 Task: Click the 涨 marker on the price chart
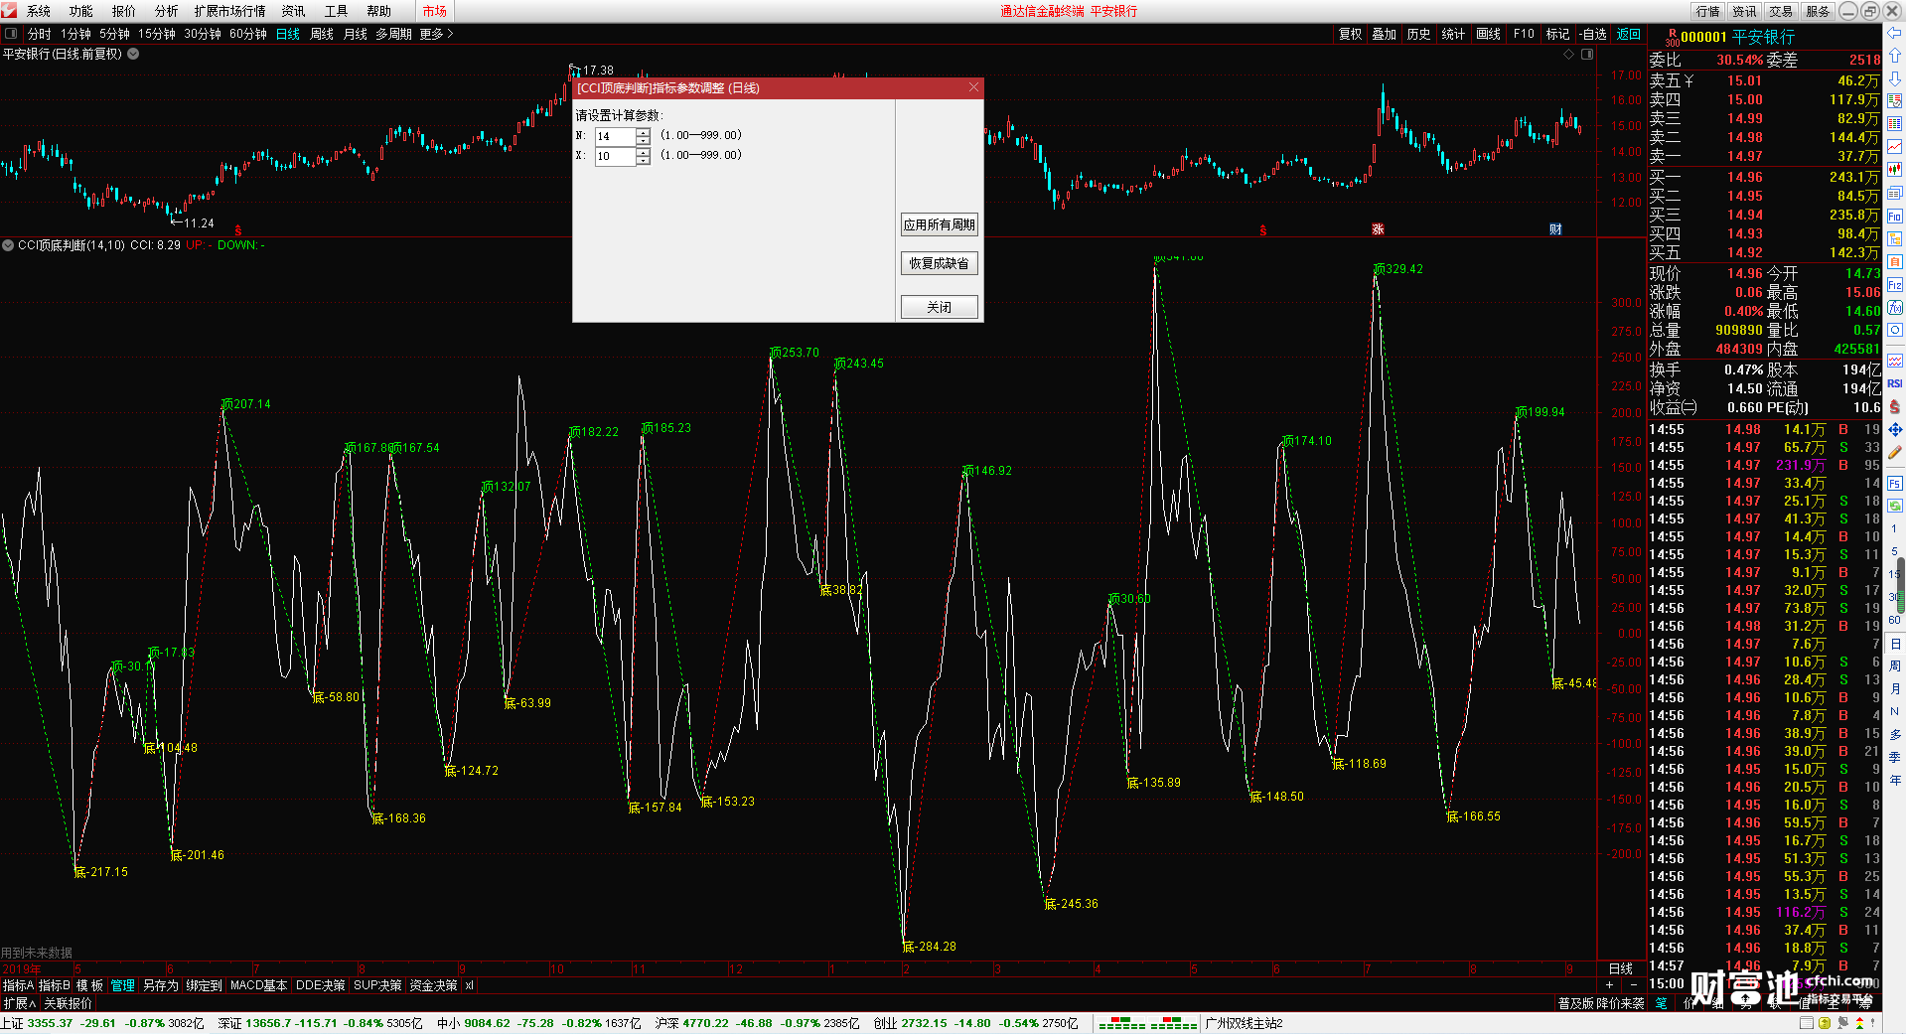(1378, 229)
